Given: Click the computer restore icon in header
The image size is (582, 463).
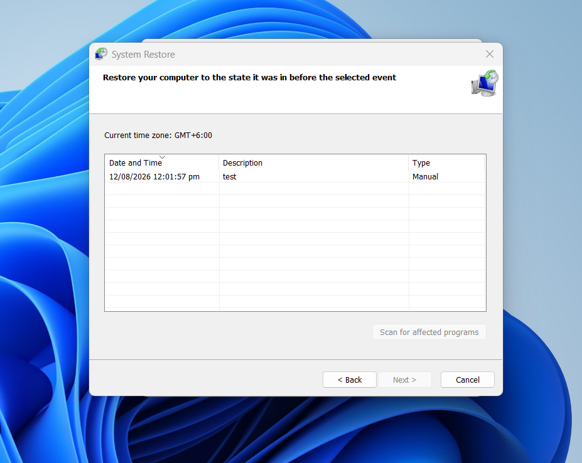Looking at the screenshot, I should [x=485, y=83].
